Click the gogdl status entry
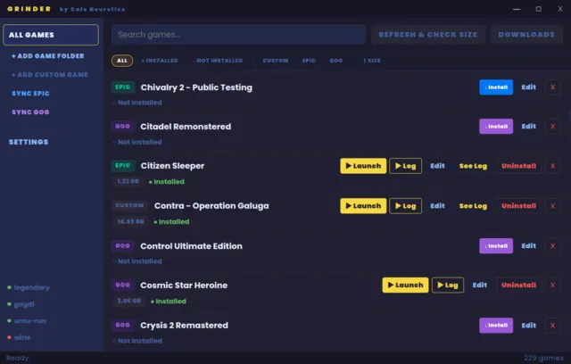The image size is (571, 364). coord(21,304)
